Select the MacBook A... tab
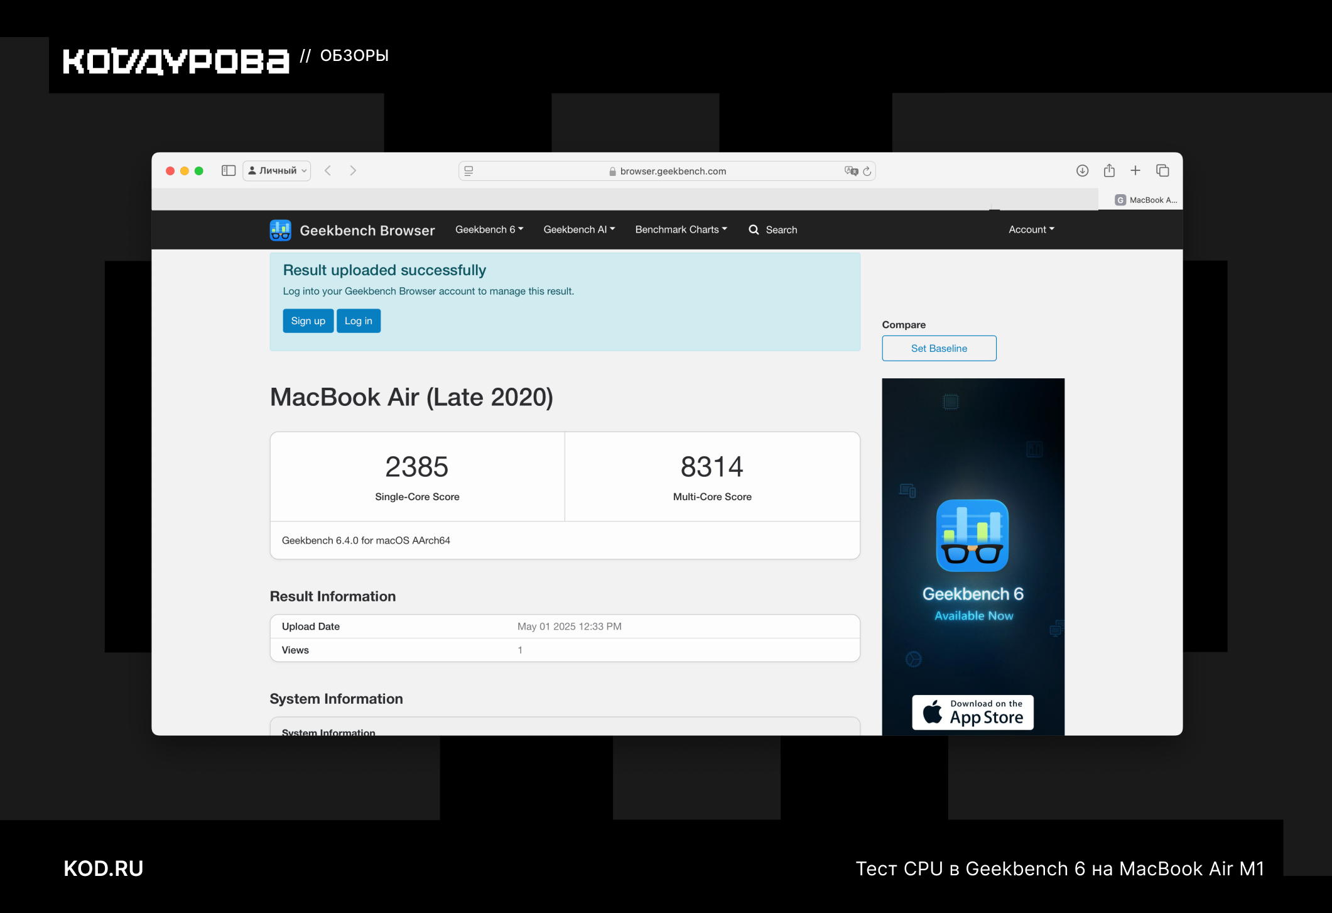The image size is (1332, 913). tap(1140, 200)
